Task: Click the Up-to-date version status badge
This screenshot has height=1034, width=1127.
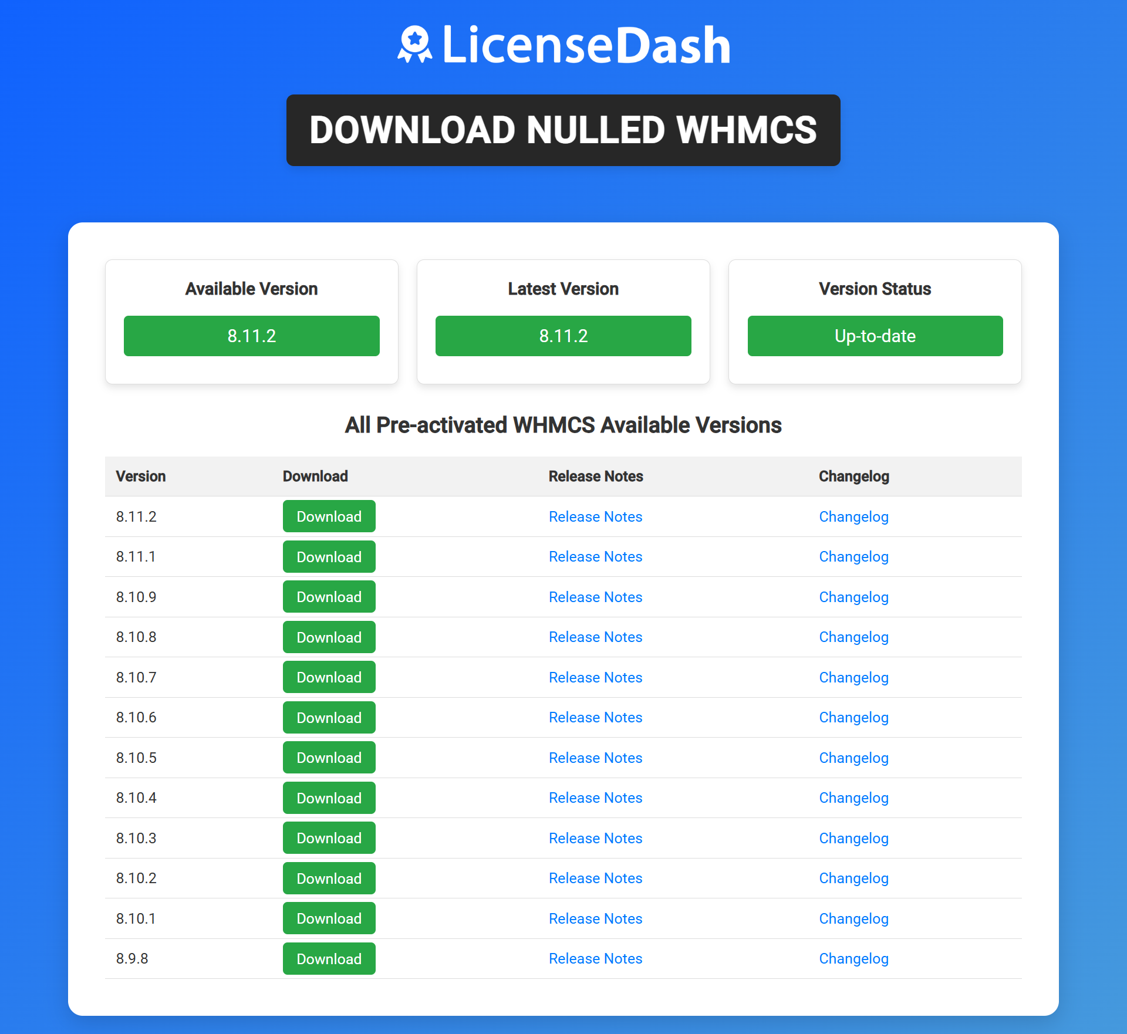Action: (x=875, y=336)
